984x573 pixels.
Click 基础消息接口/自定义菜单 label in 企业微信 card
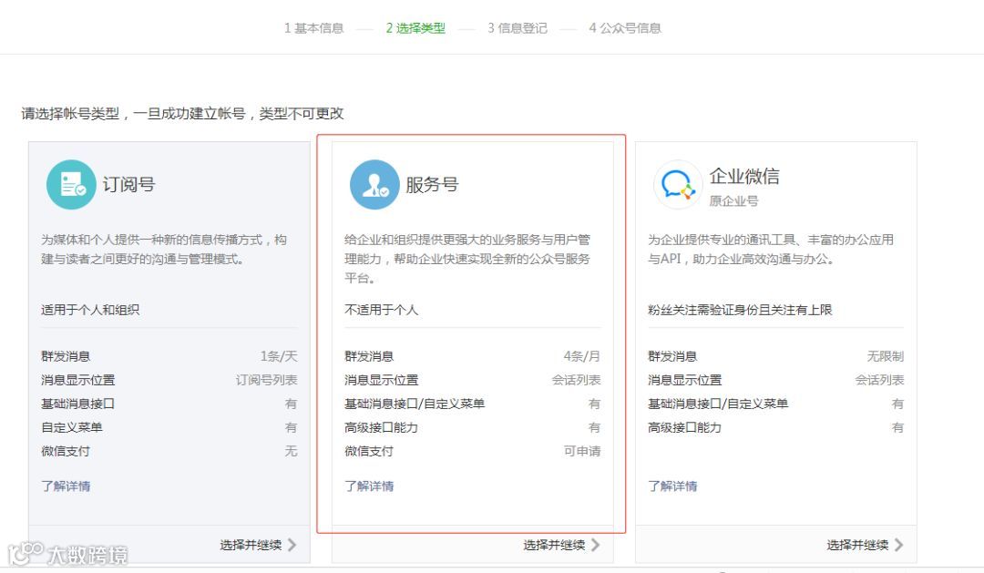pos(718,404)
